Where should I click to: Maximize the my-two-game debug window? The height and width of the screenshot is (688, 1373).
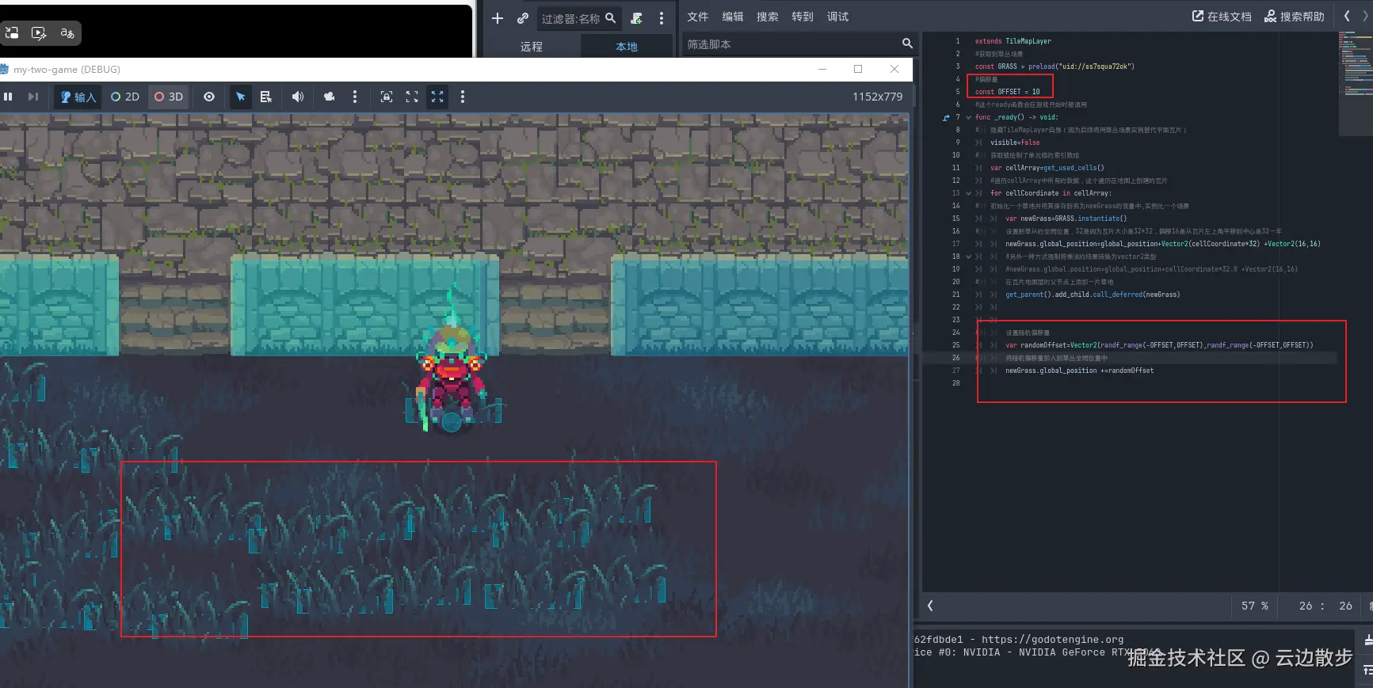pos(858,69)
